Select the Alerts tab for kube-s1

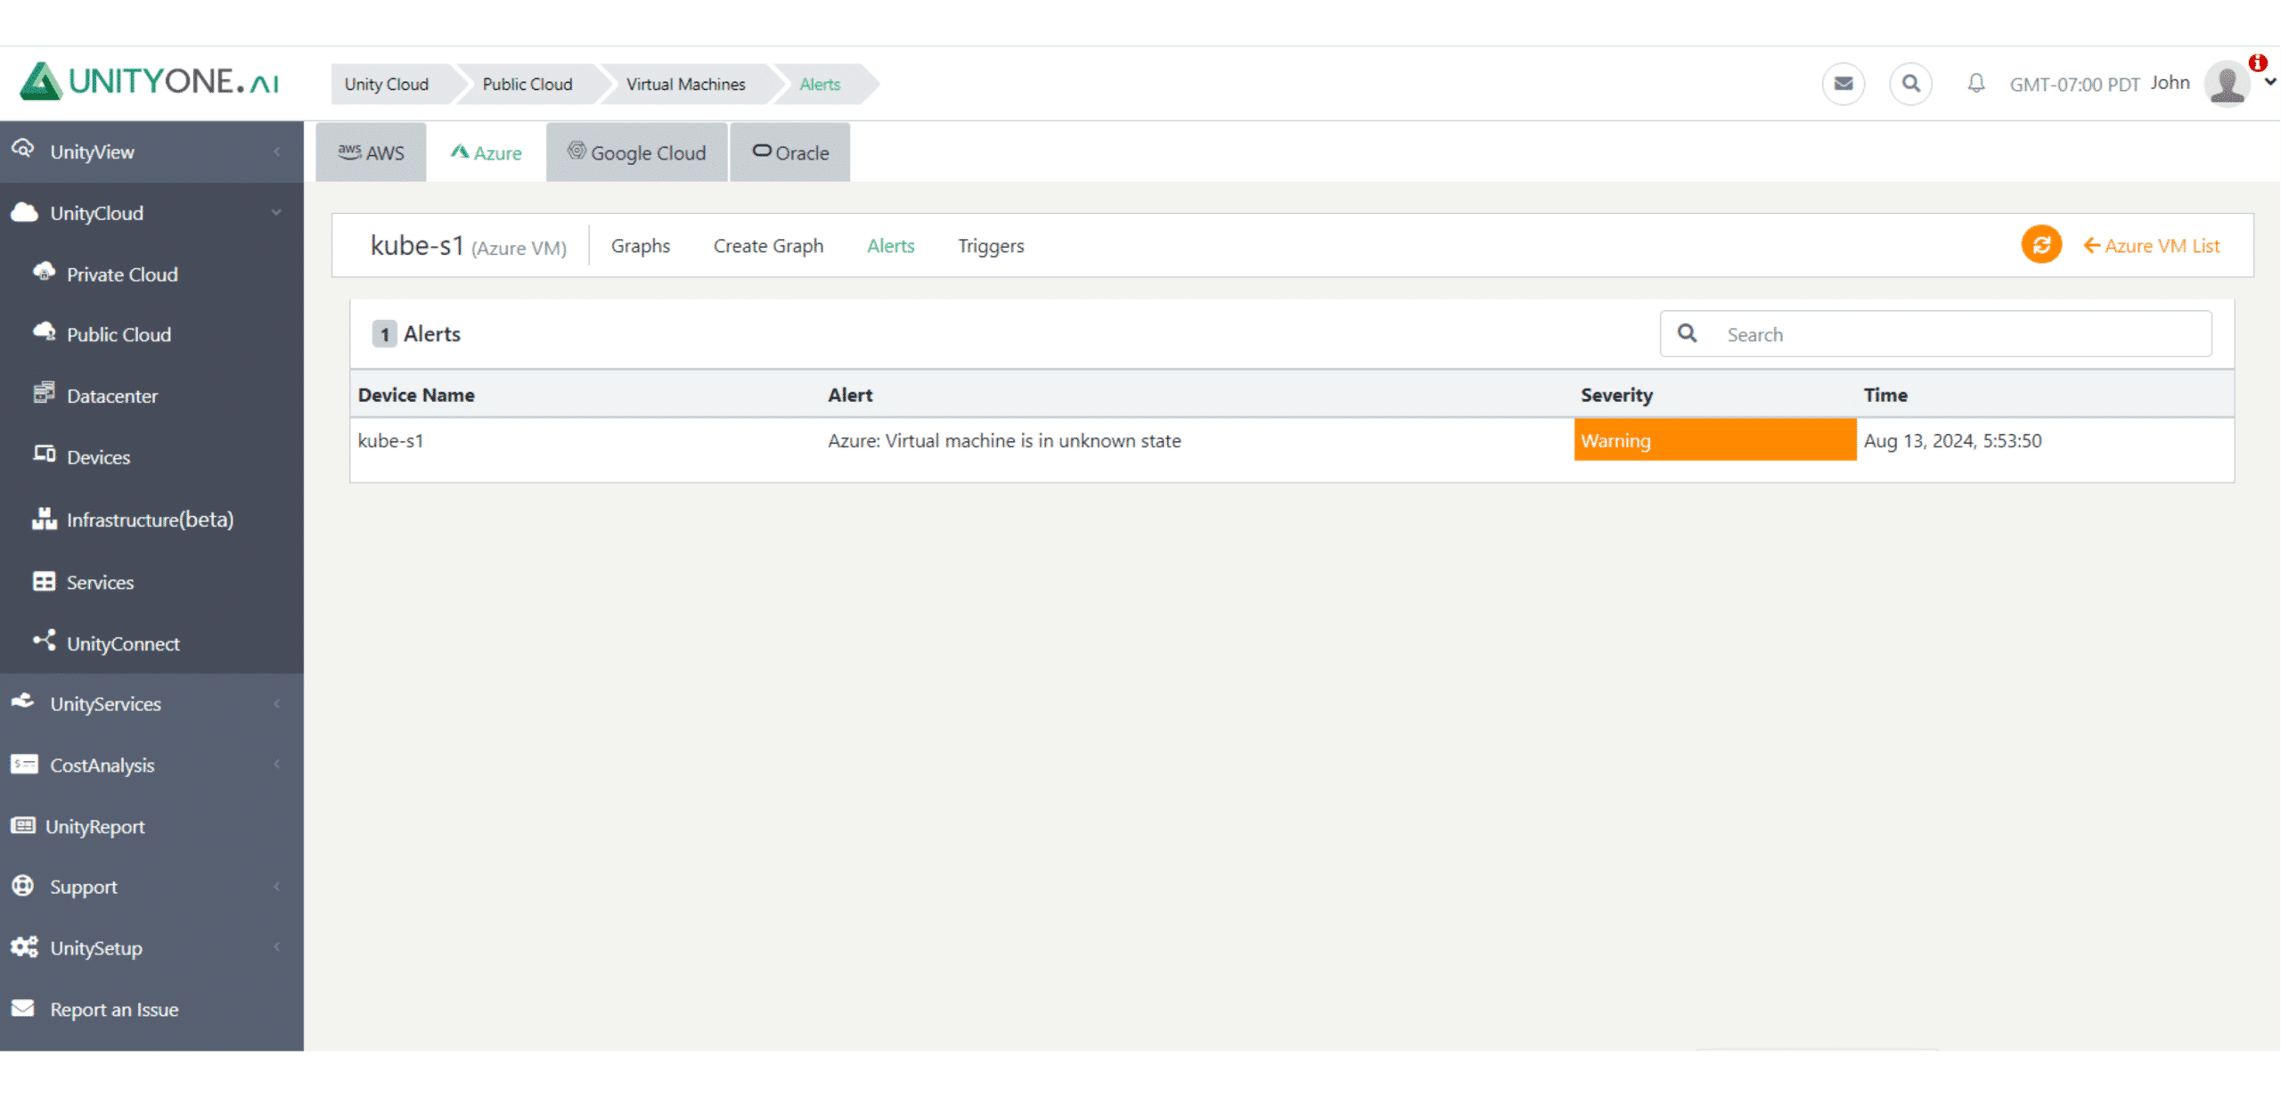(891, 246)
